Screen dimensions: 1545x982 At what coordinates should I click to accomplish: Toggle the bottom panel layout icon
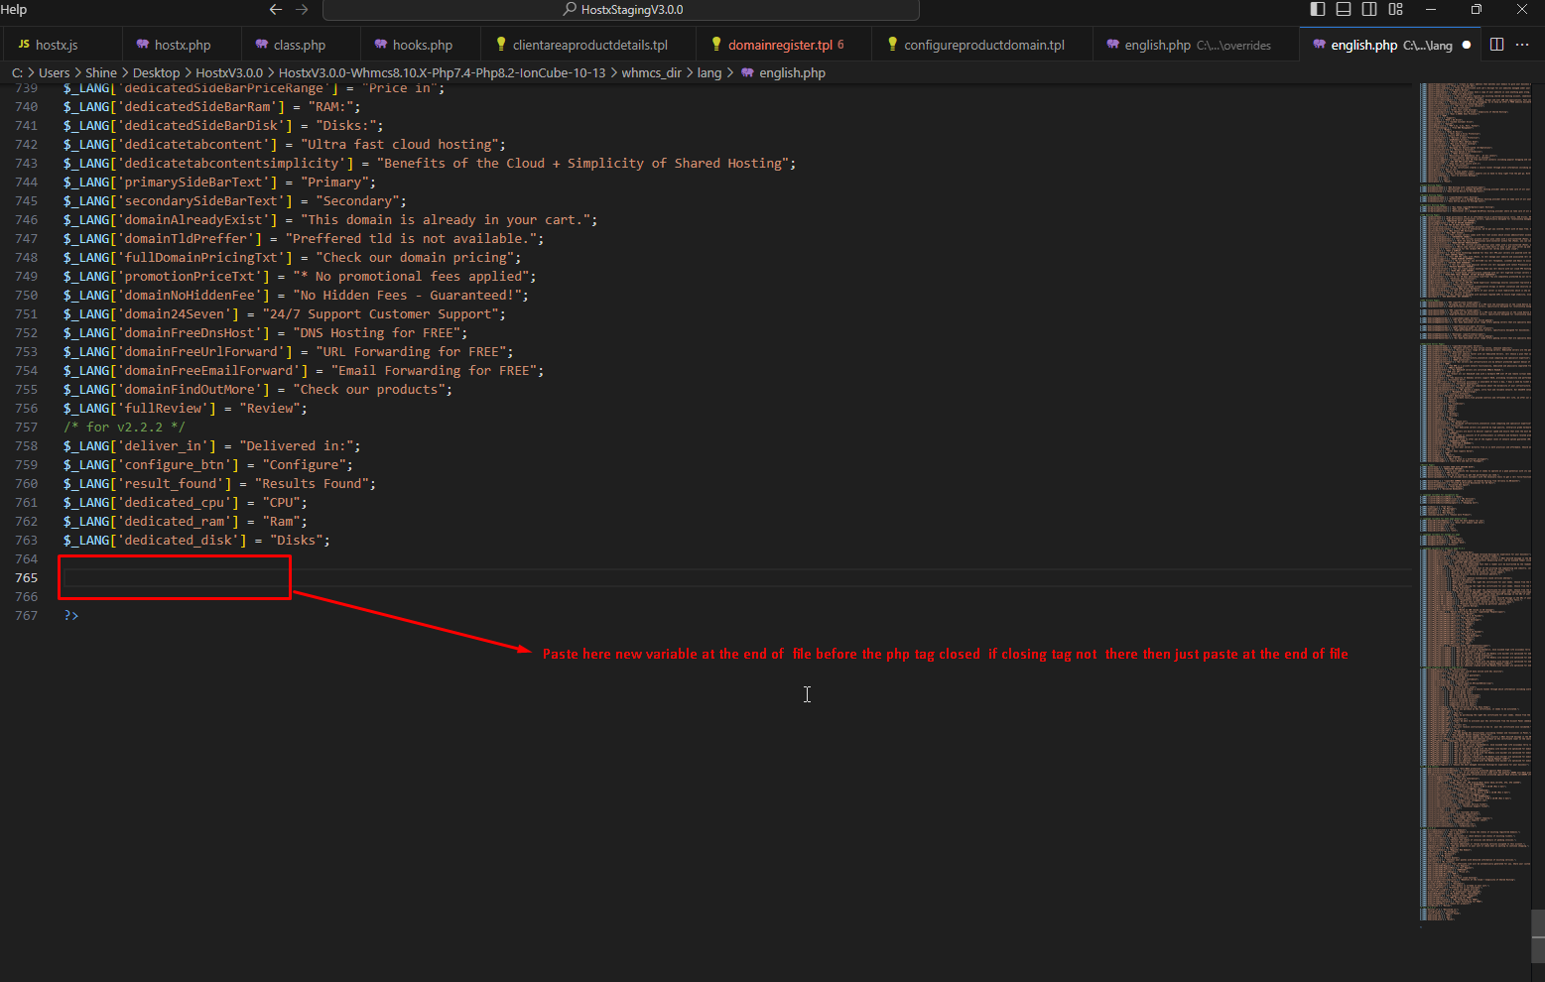[1344, 9]
